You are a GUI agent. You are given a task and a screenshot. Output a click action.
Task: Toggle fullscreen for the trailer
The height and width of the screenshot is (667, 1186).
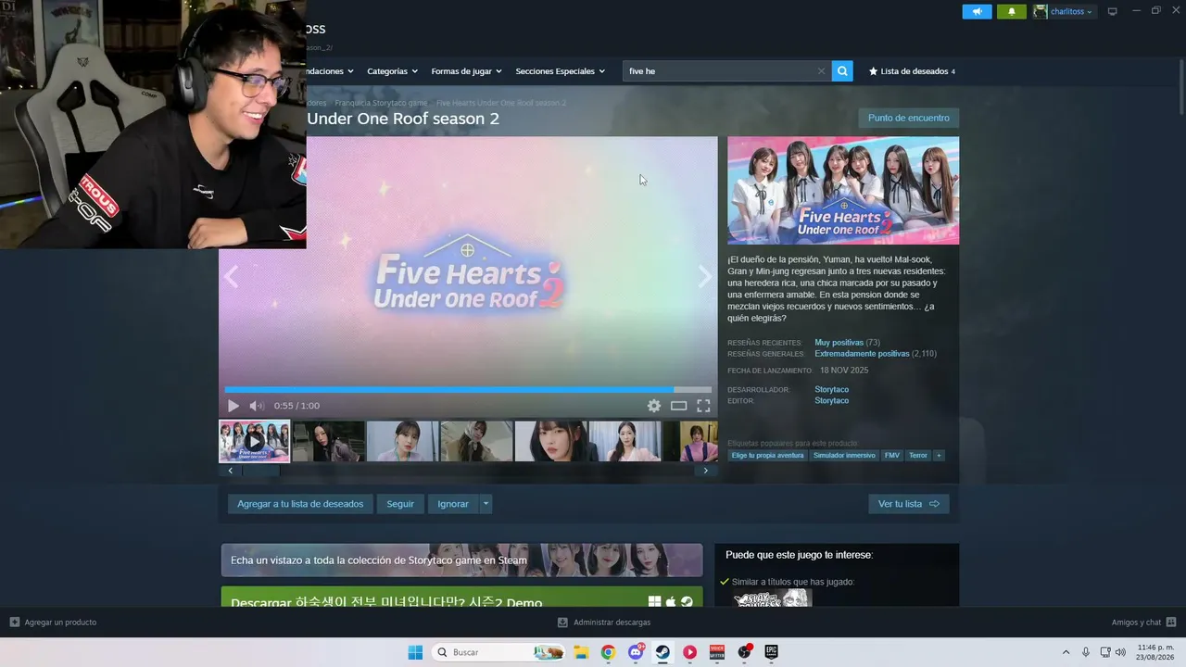[x=703, y=406]
